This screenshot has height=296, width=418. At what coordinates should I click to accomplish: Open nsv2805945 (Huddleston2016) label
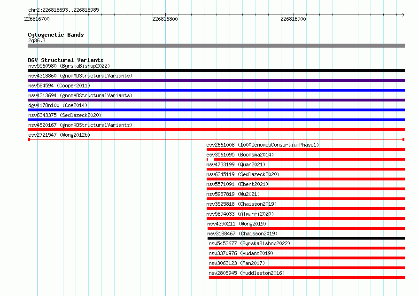[247, 273]
